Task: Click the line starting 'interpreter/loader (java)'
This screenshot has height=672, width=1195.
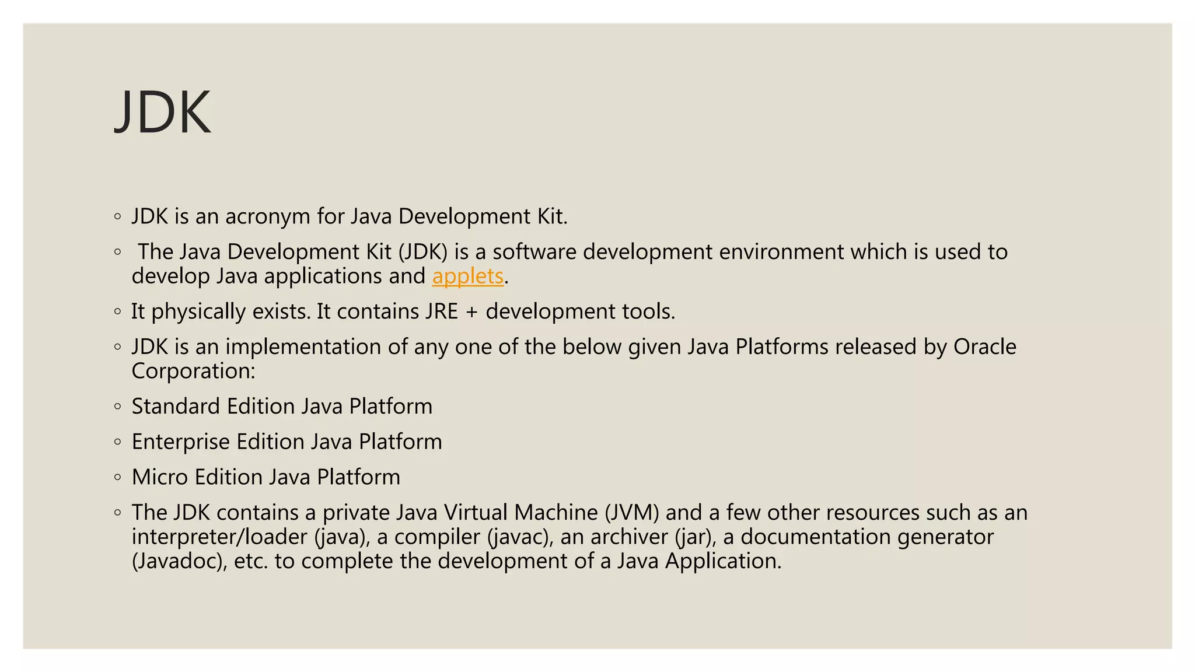Action: pos(562,537)
